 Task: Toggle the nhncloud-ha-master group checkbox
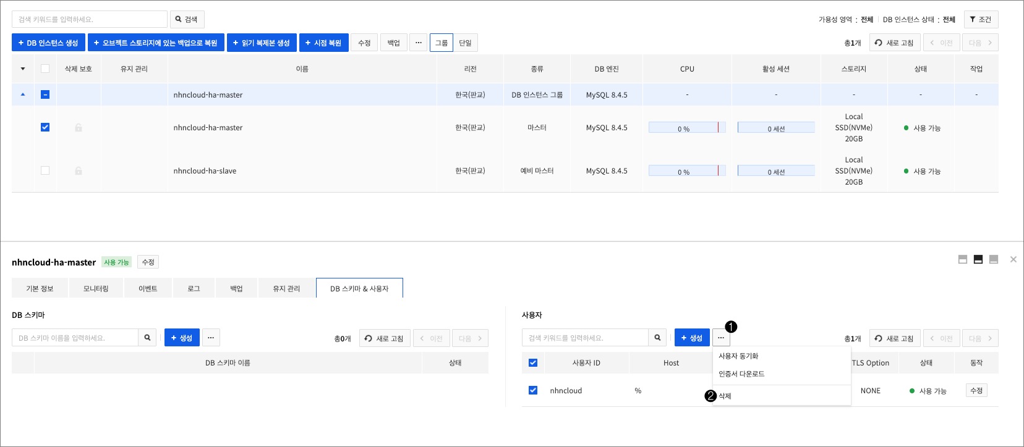click(x=45, y=94)
